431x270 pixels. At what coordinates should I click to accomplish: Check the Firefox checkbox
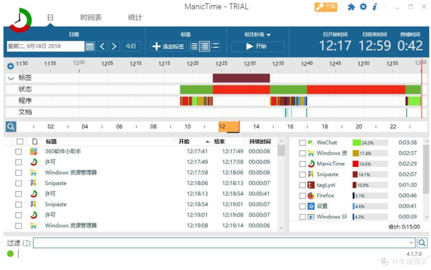tap(302, 196)
